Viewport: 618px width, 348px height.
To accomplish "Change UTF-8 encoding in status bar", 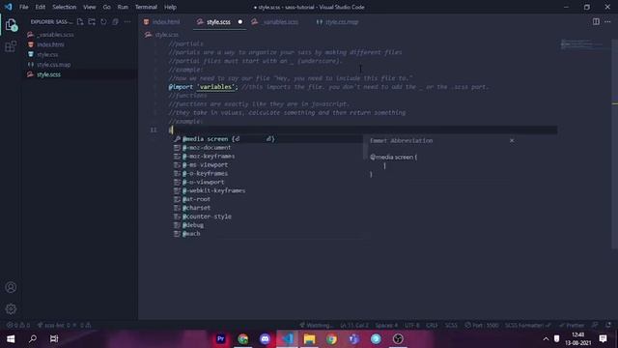I will point(412,325).
